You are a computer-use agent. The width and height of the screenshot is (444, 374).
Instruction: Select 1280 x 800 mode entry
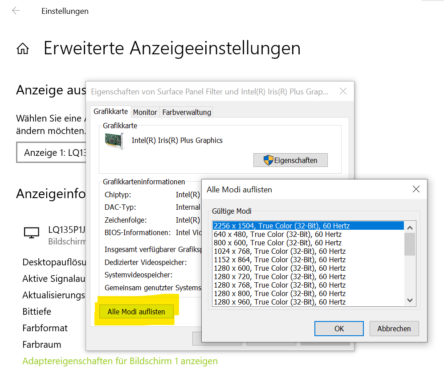pyautogui.click(x=308, y=293)
